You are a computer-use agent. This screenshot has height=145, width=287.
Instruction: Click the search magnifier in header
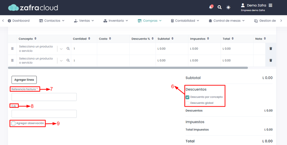pos(219,7)
